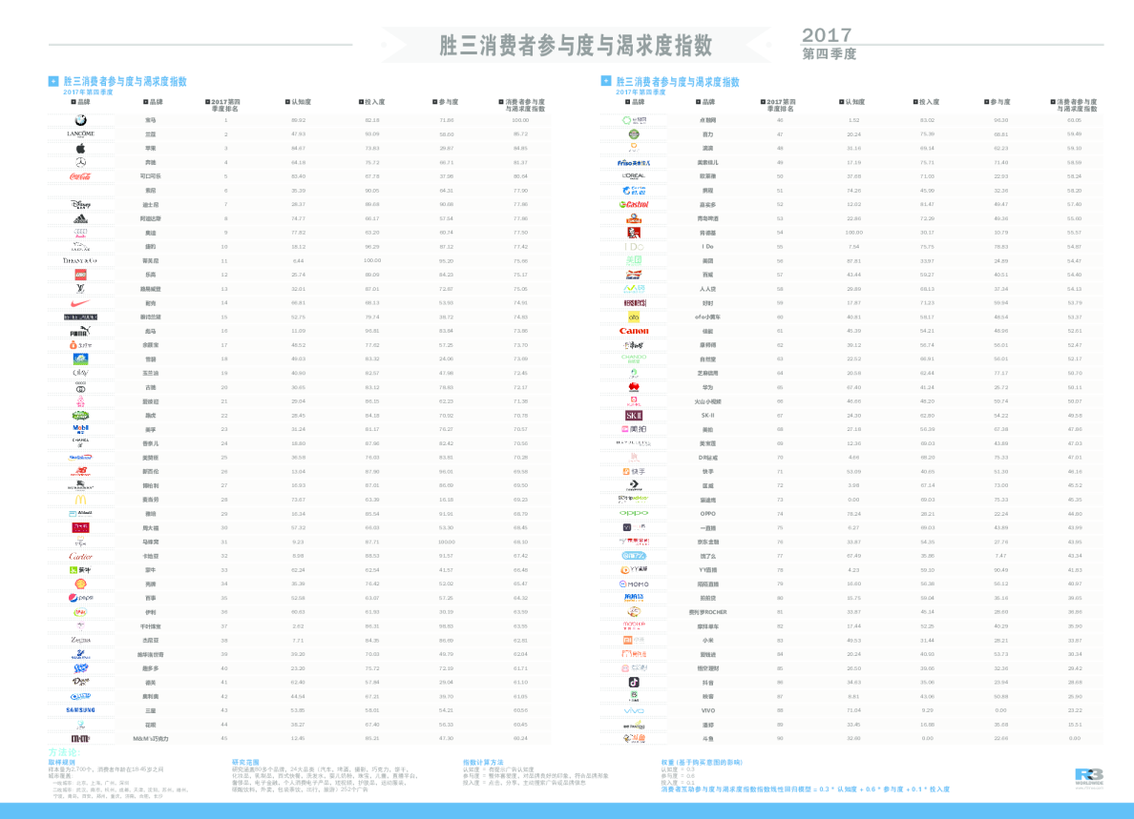Expand the plus icon above the rank 46–90 table

pos(606,82)
